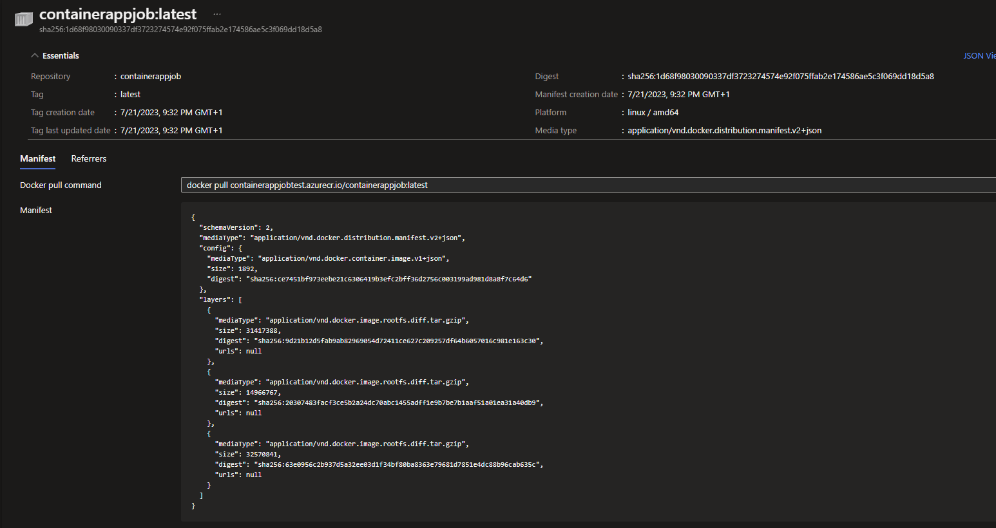Select the Manifest tab

(37, 158)
